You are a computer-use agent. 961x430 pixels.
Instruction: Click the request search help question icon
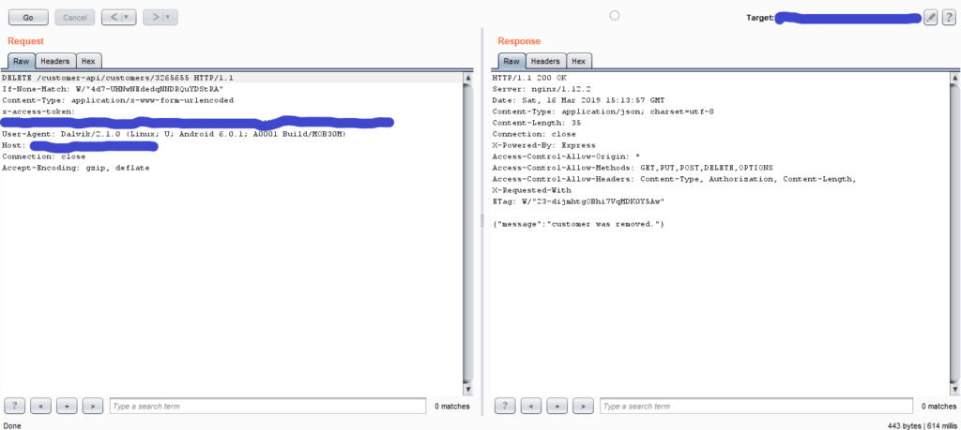click(14, 406)
